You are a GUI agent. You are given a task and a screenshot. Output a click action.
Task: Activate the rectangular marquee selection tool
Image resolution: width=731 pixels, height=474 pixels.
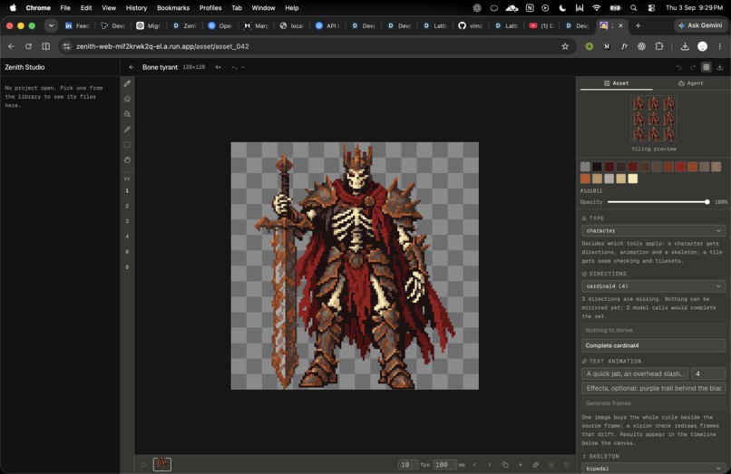[x=127, y=144]
